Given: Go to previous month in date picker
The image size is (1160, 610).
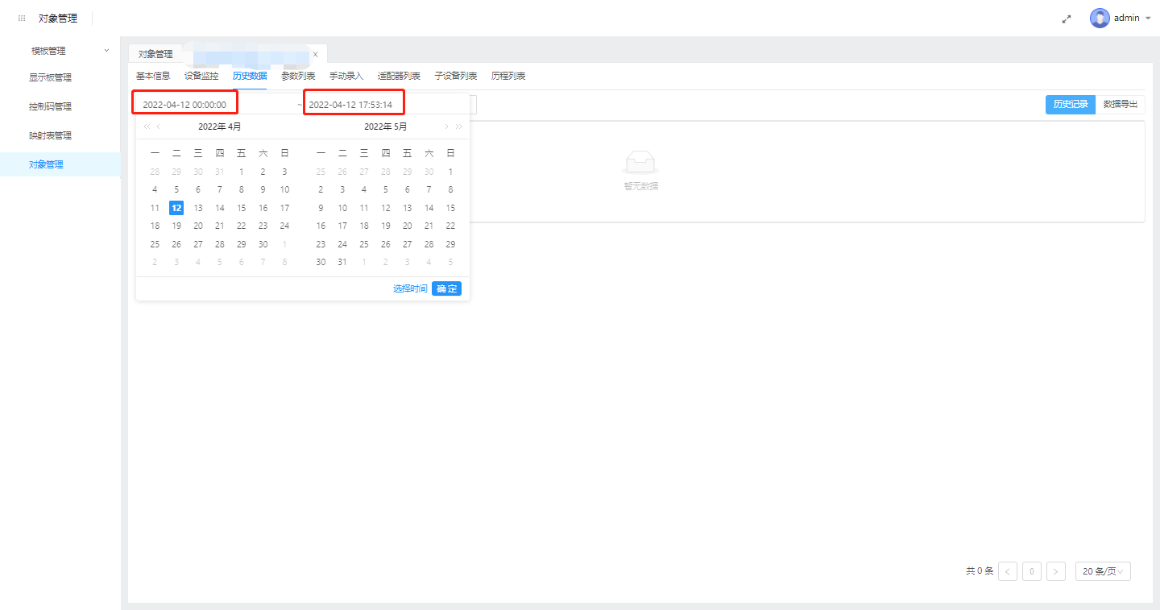Looking at the screenshot, I should click(159, 127).
